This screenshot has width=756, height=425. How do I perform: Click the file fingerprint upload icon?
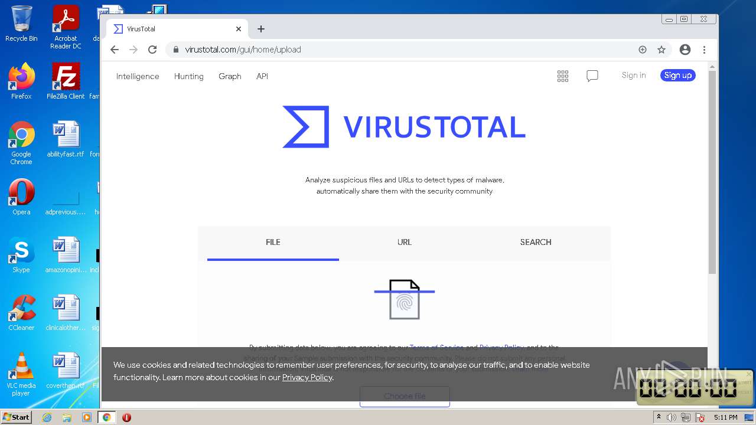click(405, 299)
